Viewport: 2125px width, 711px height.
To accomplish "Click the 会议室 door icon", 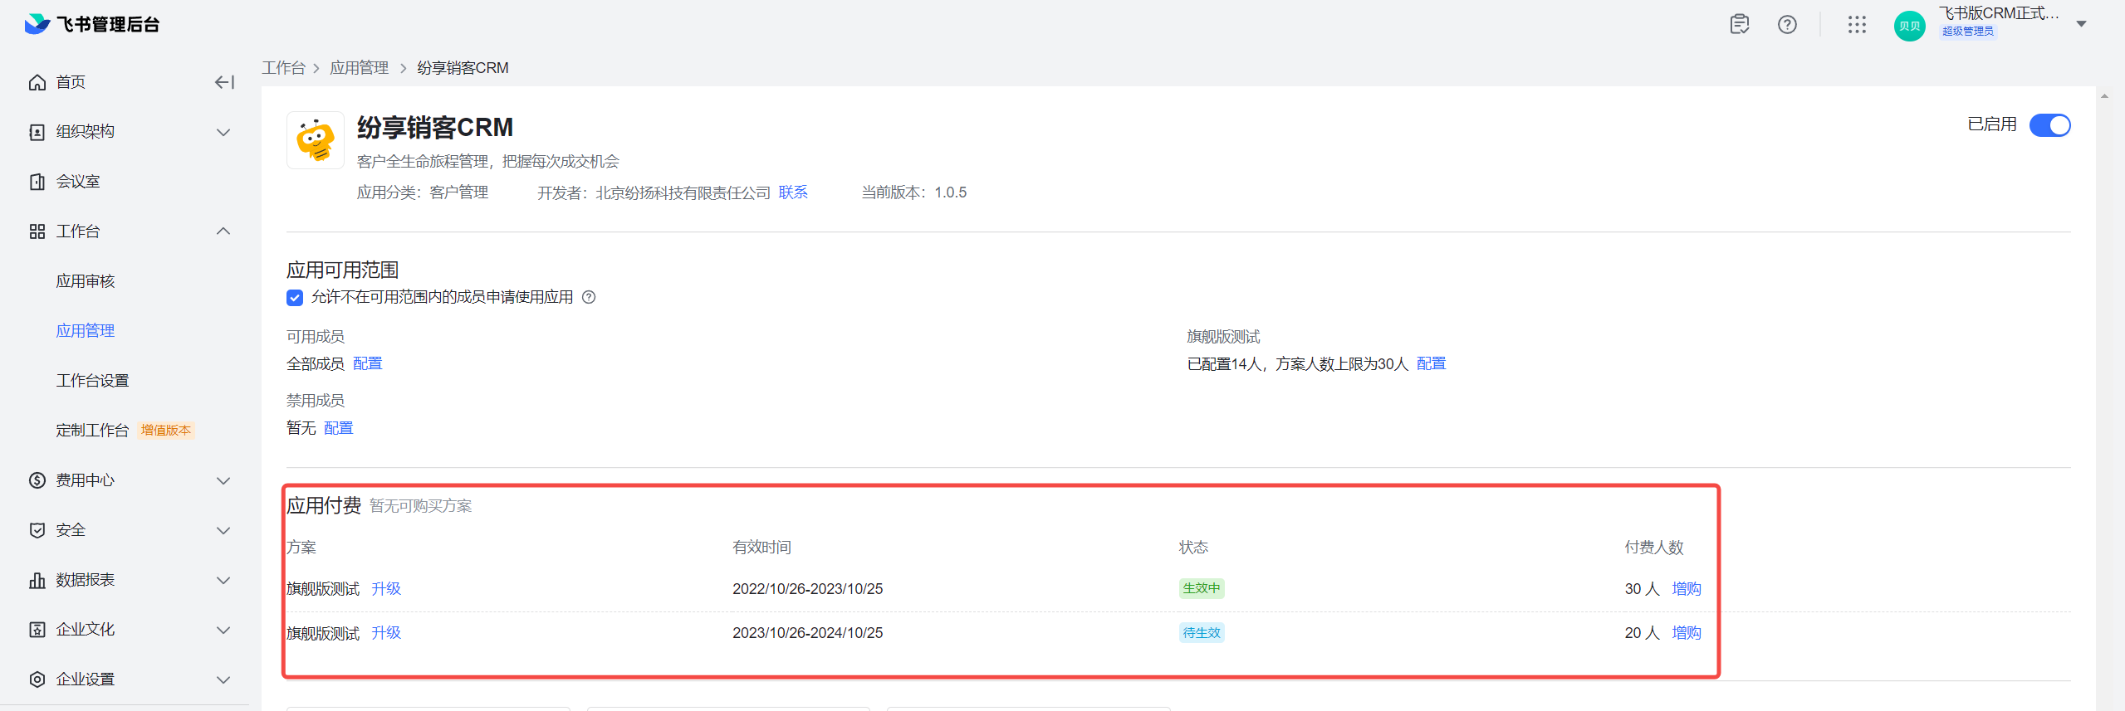I will [x=37, y=182].
